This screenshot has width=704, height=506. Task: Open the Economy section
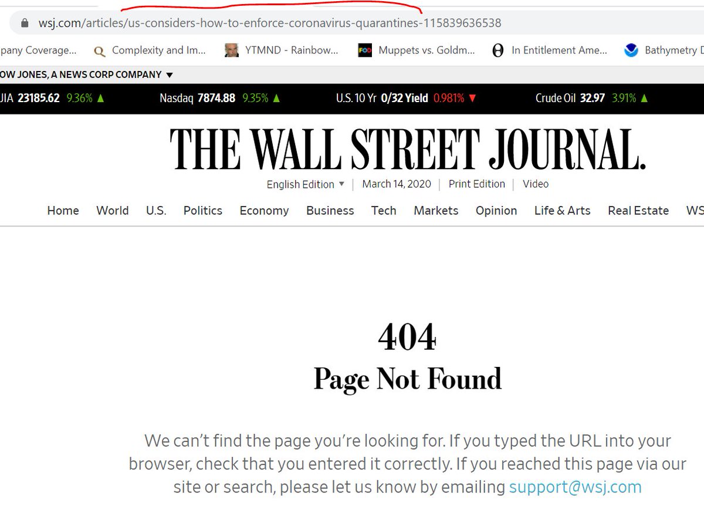pyautogui.click(x=264, y=211)
